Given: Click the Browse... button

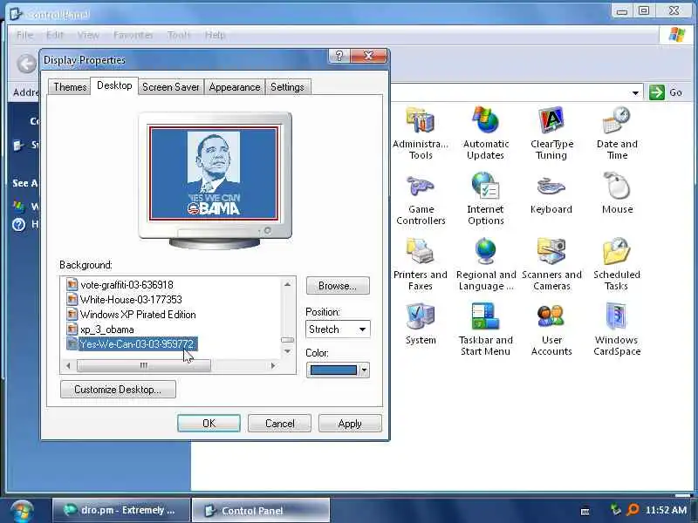Looking at the screenshot, I should pos(338,286).
